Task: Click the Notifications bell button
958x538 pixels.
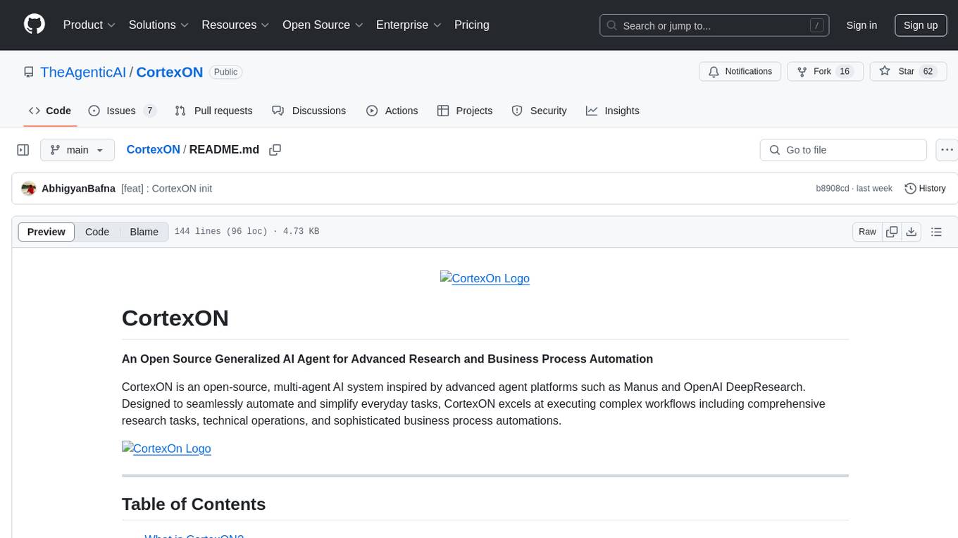Action: [740, 72]
